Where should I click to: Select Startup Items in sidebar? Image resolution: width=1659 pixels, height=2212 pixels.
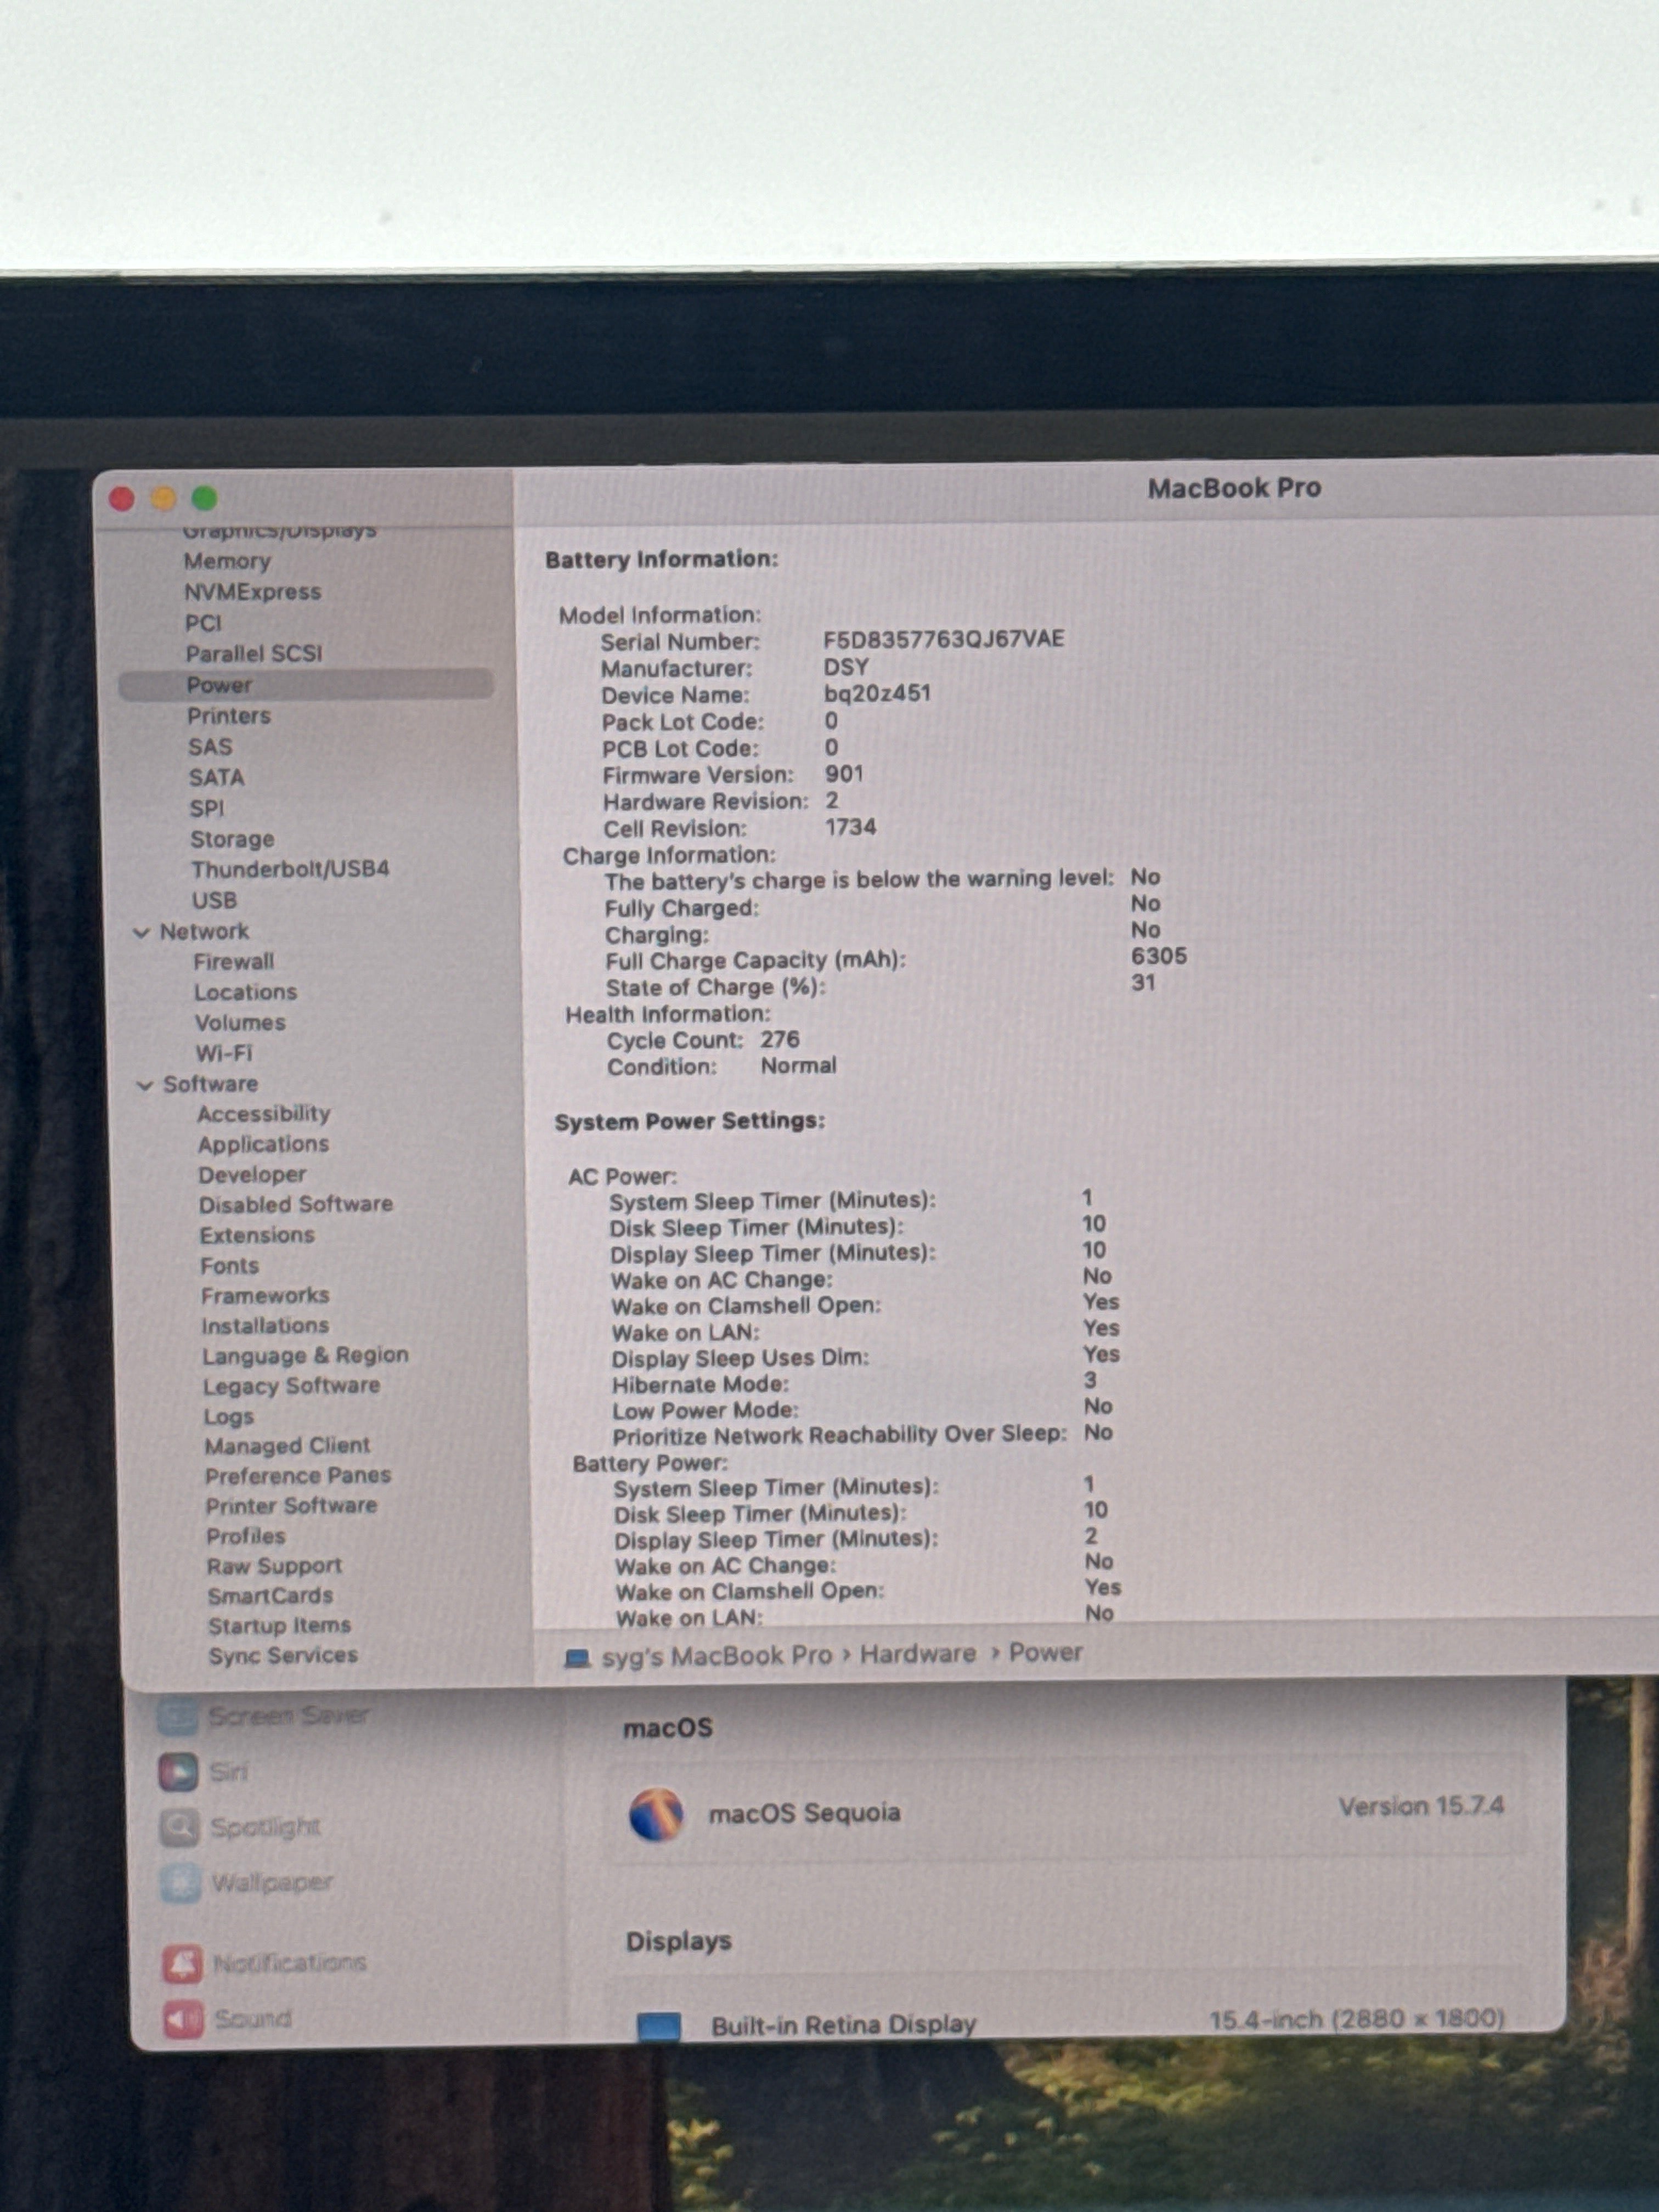pyautogui.click(x=279, y=1626)
